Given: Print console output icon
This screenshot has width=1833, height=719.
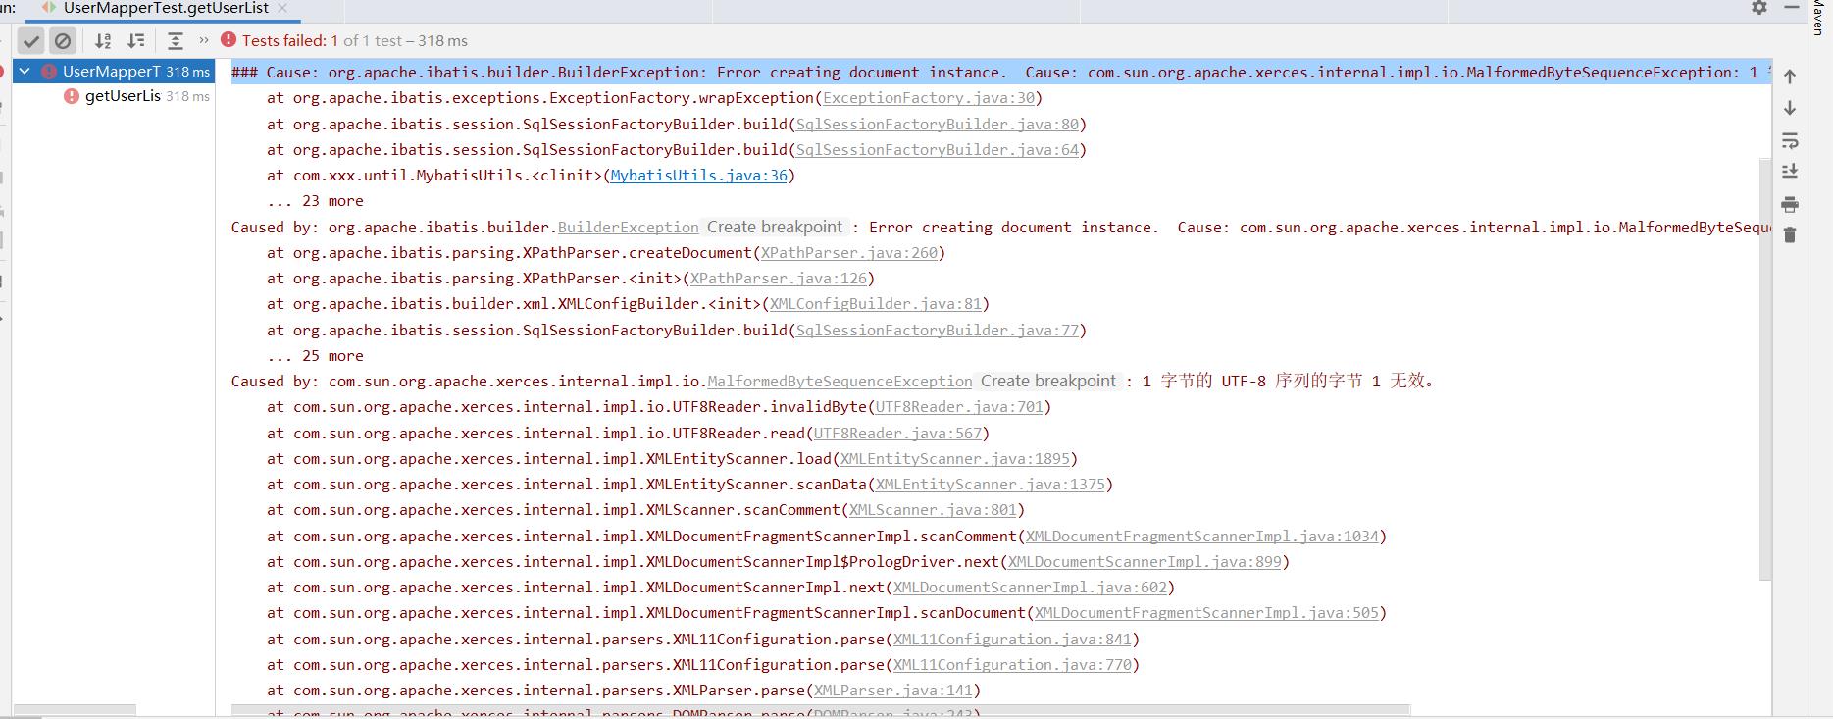Looking at the screenshot, I should (x=1790, y=204).
